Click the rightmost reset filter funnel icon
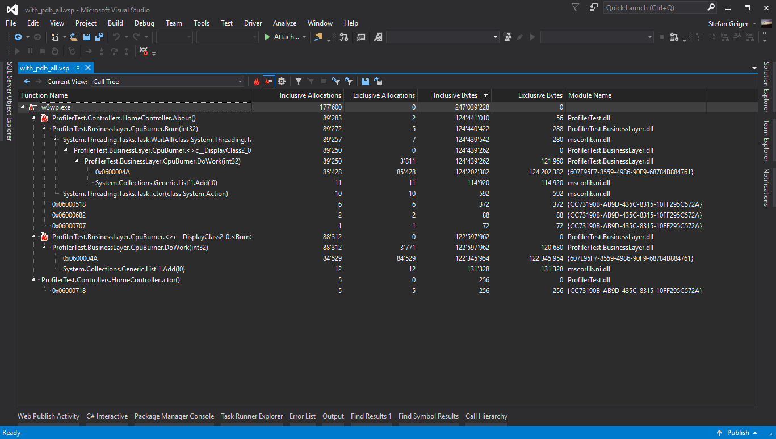Viewport: 776px width, 439px height. [349, 81]
